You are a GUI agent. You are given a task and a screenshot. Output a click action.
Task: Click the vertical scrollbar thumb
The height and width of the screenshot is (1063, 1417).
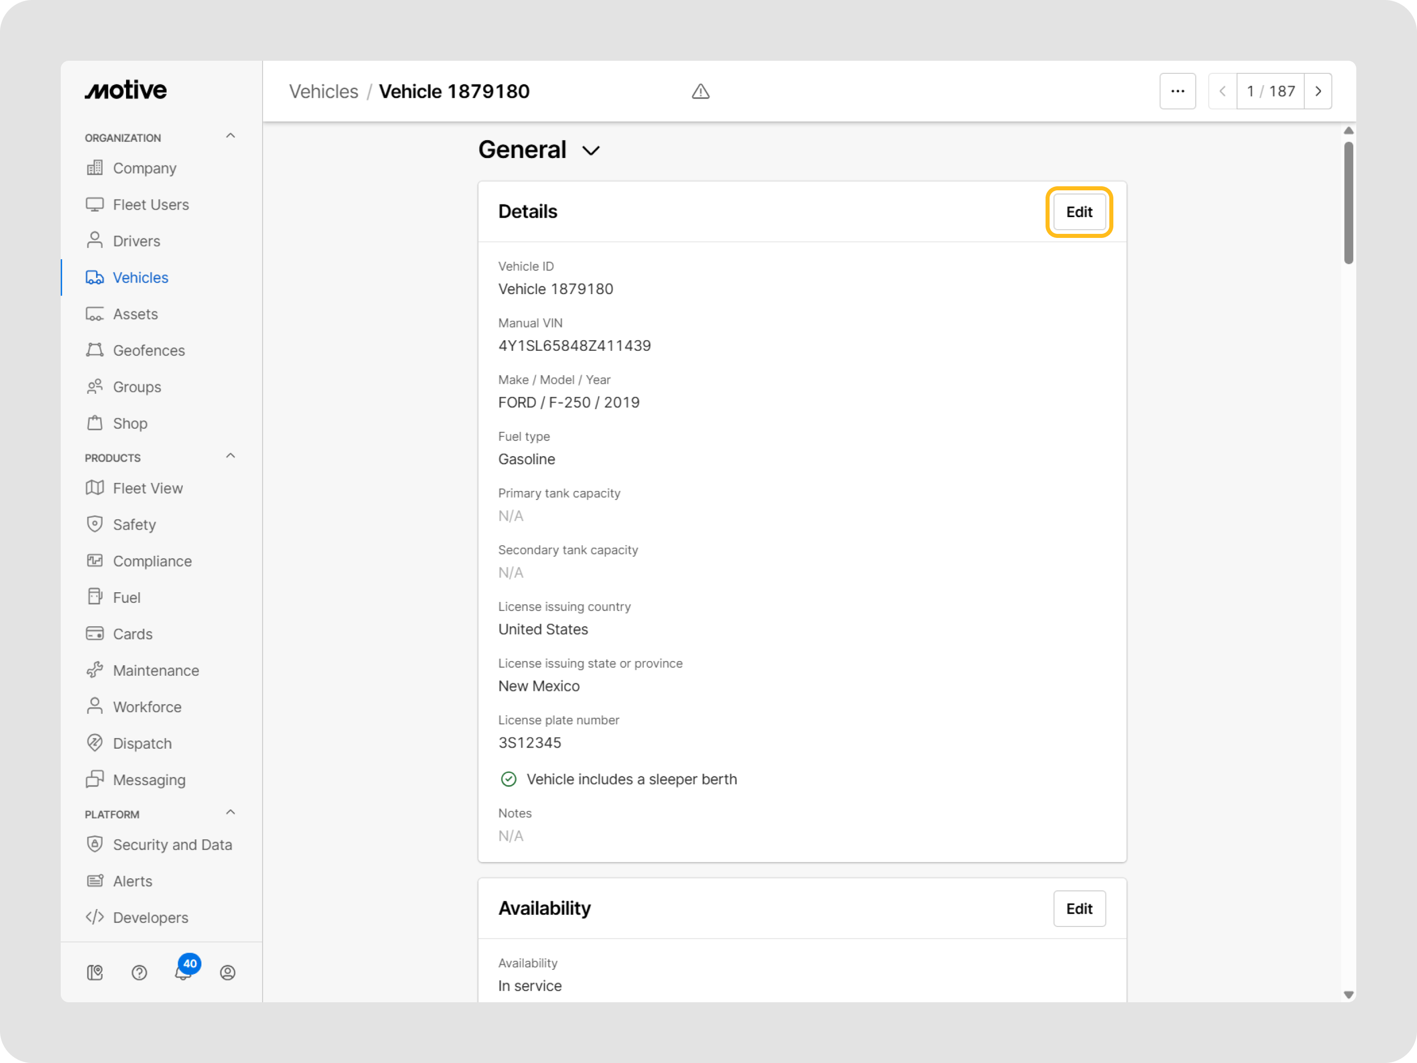tap(1348, 202)
